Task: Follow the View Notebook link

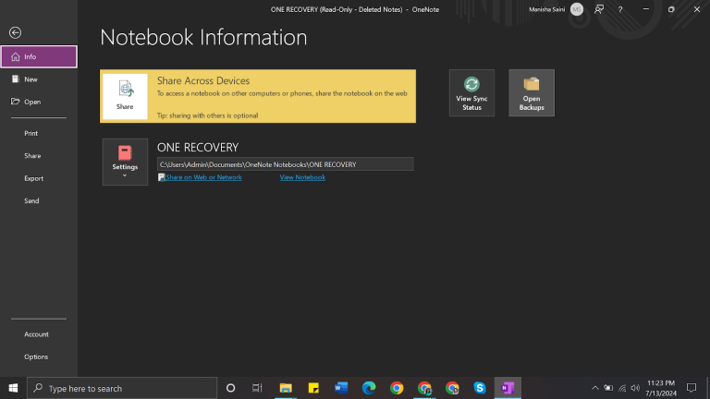Action: (x=302, y=177)
